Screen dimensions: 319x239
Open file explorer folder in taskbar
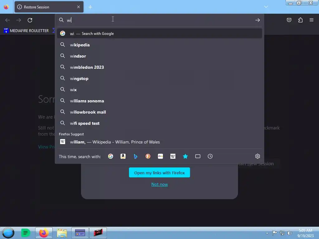[x=62, y=233]
